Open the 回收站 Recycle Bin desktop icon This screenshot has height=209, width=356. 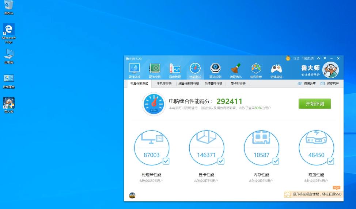click(x=9, y=8)
